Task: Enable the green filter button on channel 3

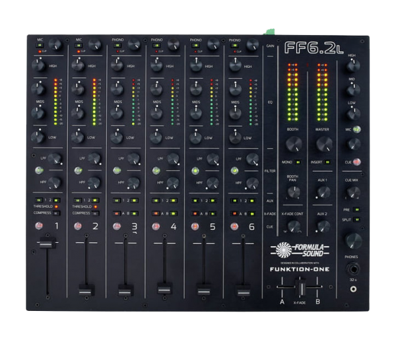Action: (x=117, y=170)
